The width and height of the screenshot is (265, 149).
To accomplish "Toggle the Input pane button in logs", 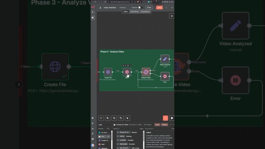I will [157, 125].
